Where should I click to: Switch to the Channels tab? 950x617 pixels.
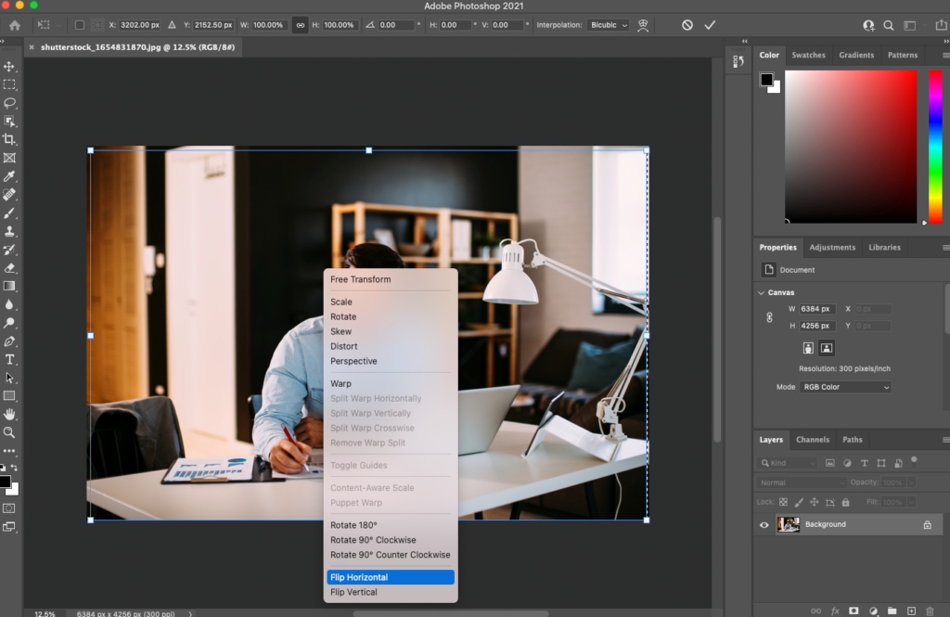(813, 440)
